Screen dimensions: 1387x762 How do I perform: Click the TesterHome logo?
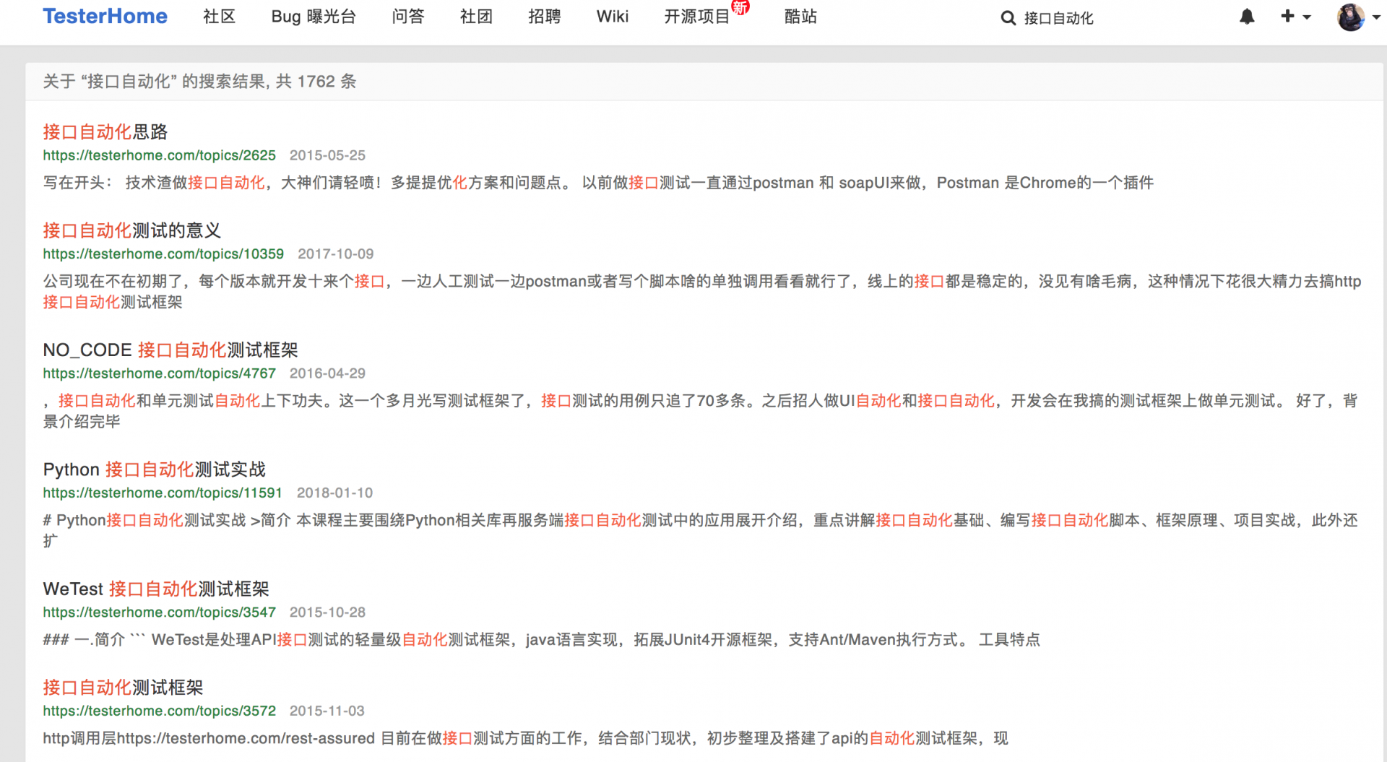(x=105, y=17)
